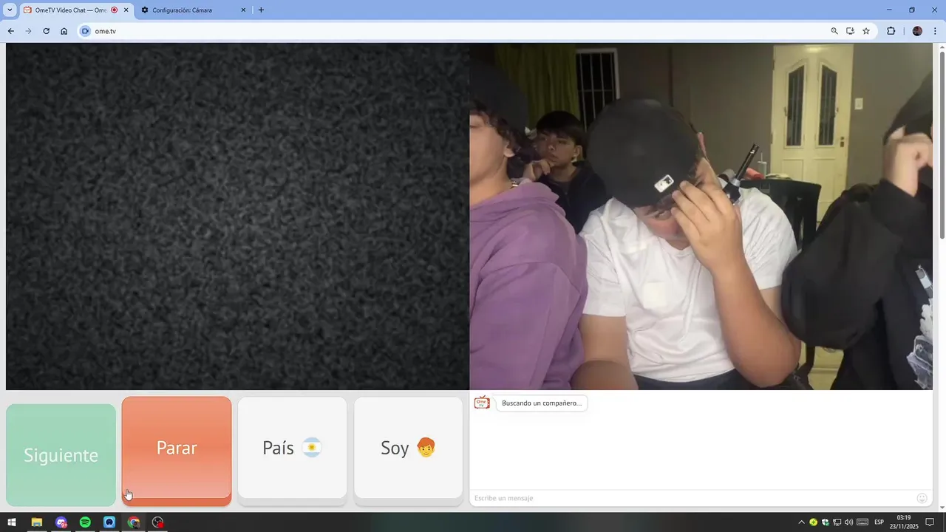Open File Explorer from the taskbar
This screenshot has height=532, width=946.
36,522
